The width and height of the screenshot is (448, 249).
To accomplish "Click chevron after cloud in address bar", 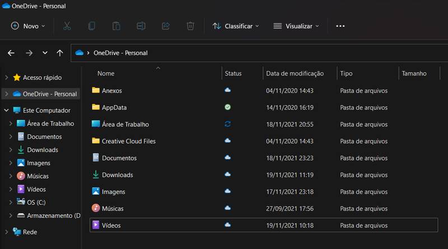I will pyautogui.click(x=88, y=53).
